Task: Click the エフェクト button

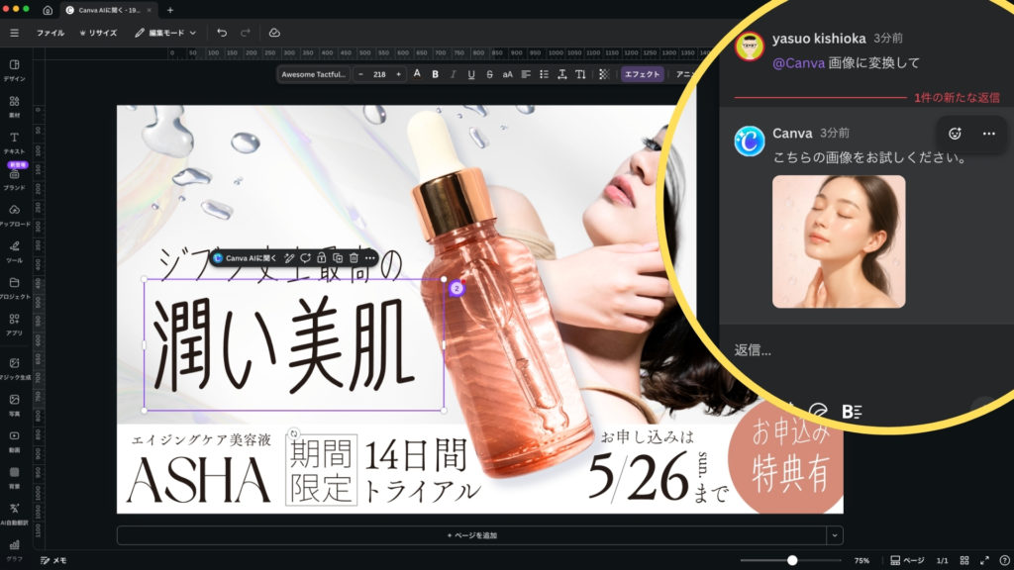Action: tap(642, 74)
